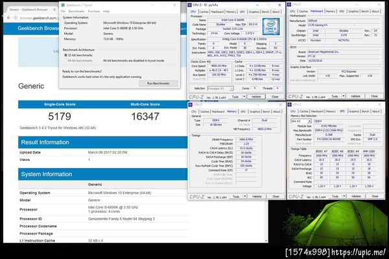
Task: Click Close button in CPU-Z py3v4v window
Action: pyautogui.click(x=275, y=97)
